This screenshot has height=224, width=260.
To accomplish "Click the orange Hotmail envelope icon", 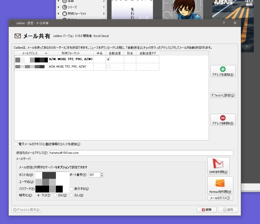I will tap(220, 184).
